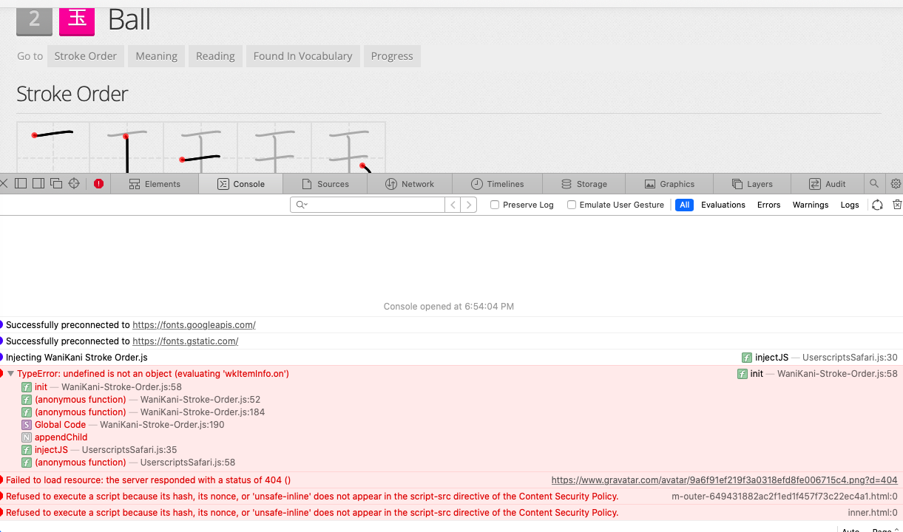Detach the inspector into a separate window
The height and width of the screenshot is (532, 903).
coord(56,183)
